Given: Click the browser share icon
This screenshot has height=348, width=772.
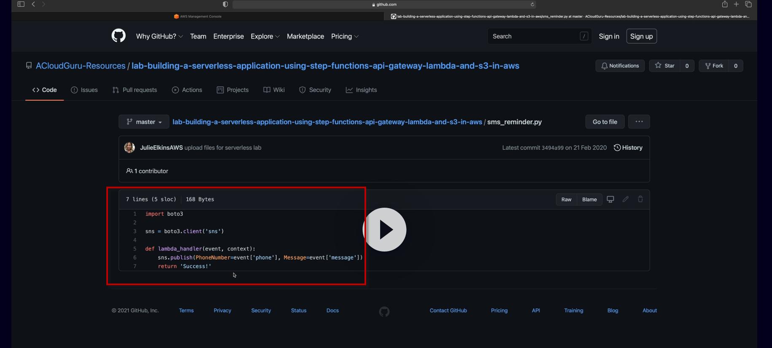Looking at the screenshot, I should pos(725,4).
